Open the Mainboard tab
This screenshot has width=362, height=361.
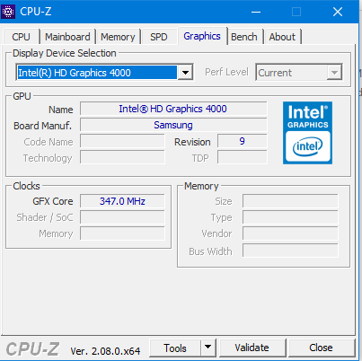67,37
